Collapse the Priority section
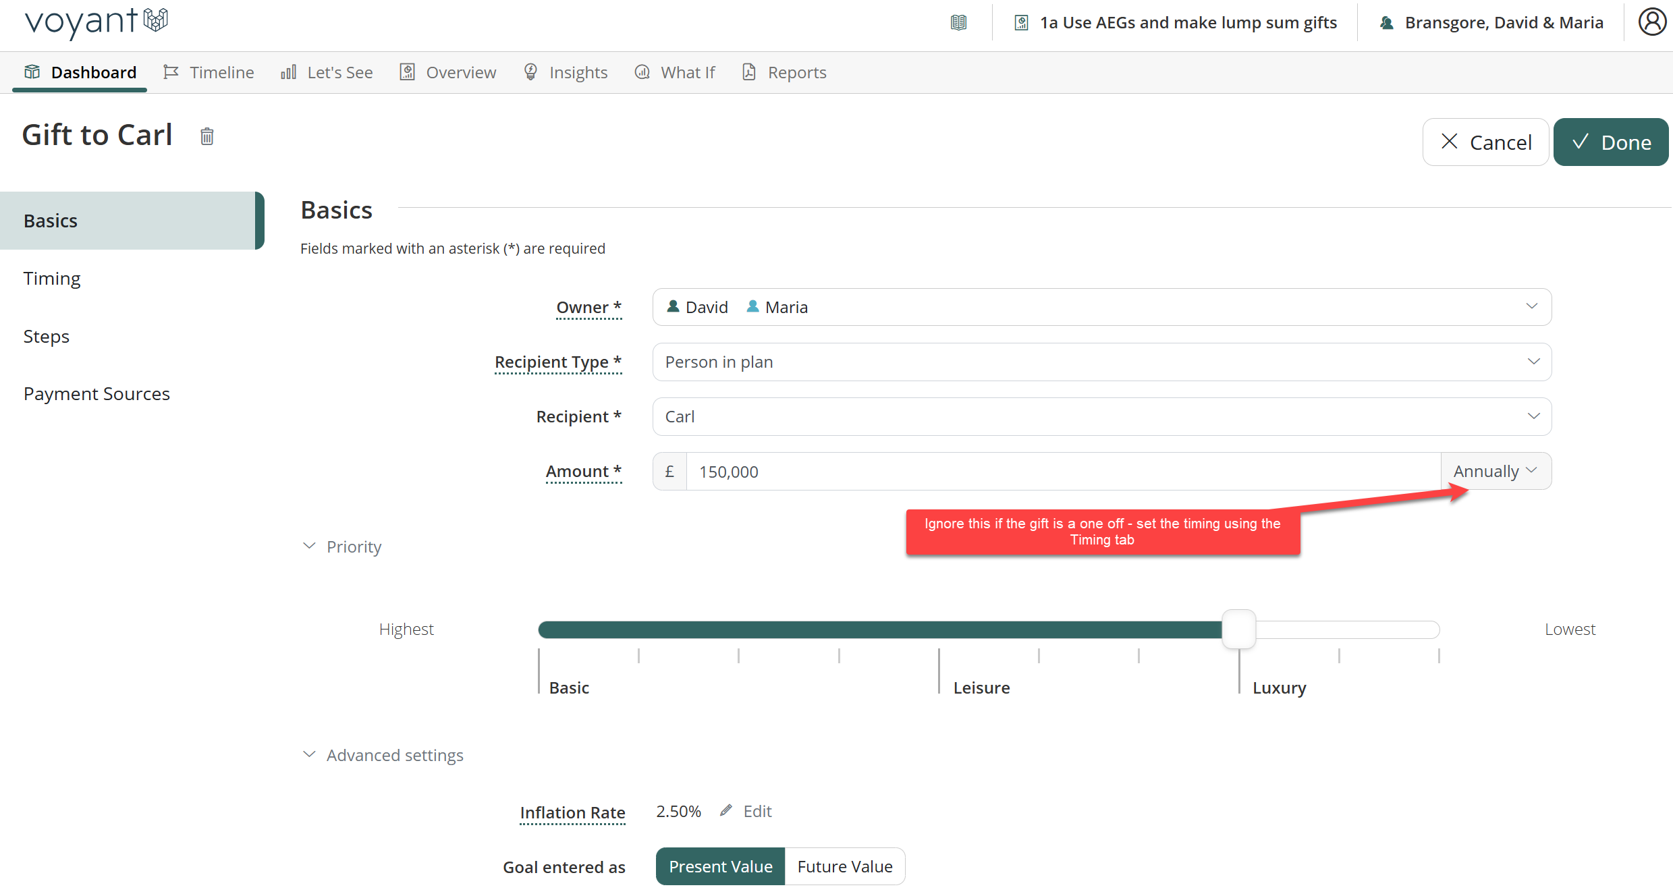 (x=309, y=546)
